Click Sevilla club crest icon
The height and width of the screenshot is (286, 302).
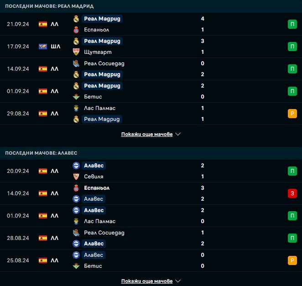pos(76,177)
